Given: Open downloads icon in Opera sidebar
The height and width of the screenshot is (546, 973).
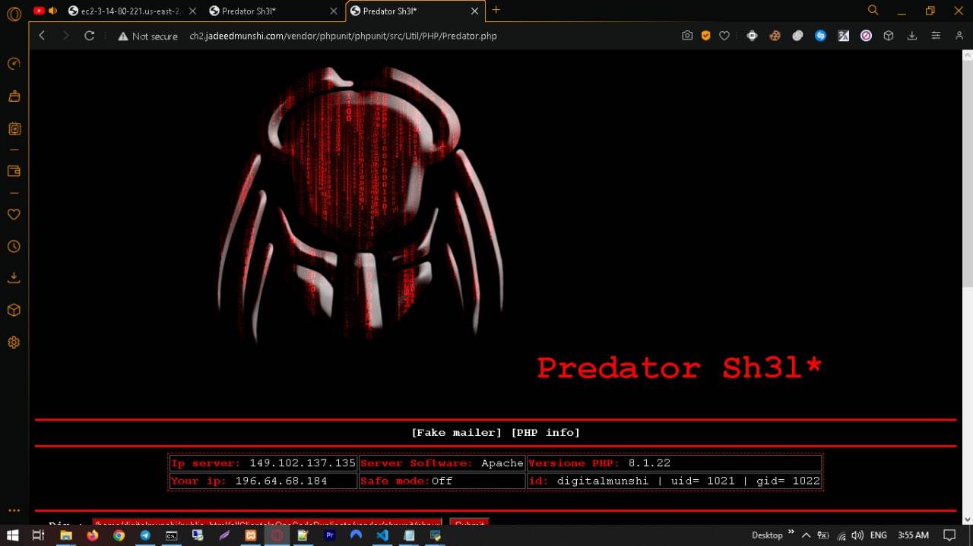Looking at the screenshot, I should pyautogui.click(x=14, y=278).
